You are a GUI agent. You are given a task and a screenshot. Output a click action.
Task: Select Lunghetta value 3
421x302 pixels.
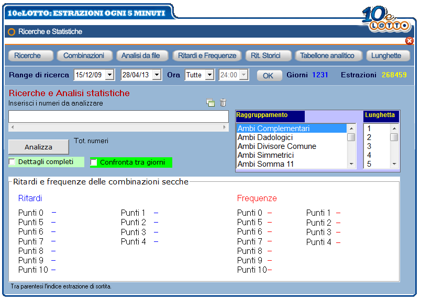377,146
